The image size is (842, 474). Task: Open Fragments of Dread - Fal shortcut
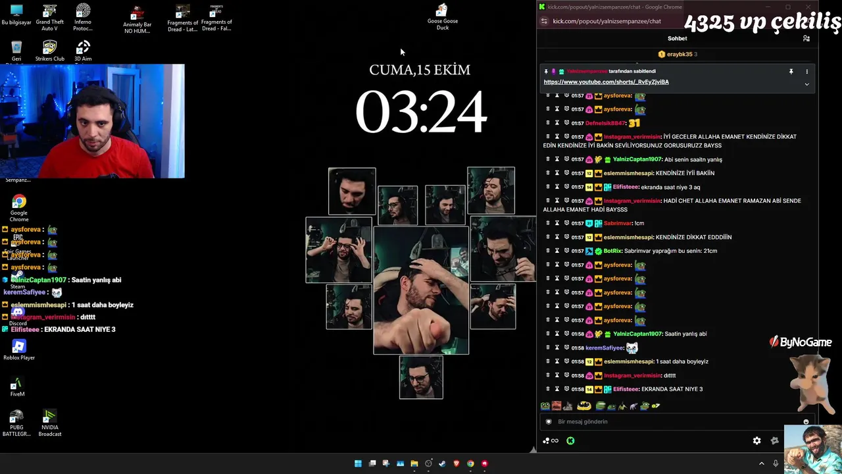pos(216,18)
